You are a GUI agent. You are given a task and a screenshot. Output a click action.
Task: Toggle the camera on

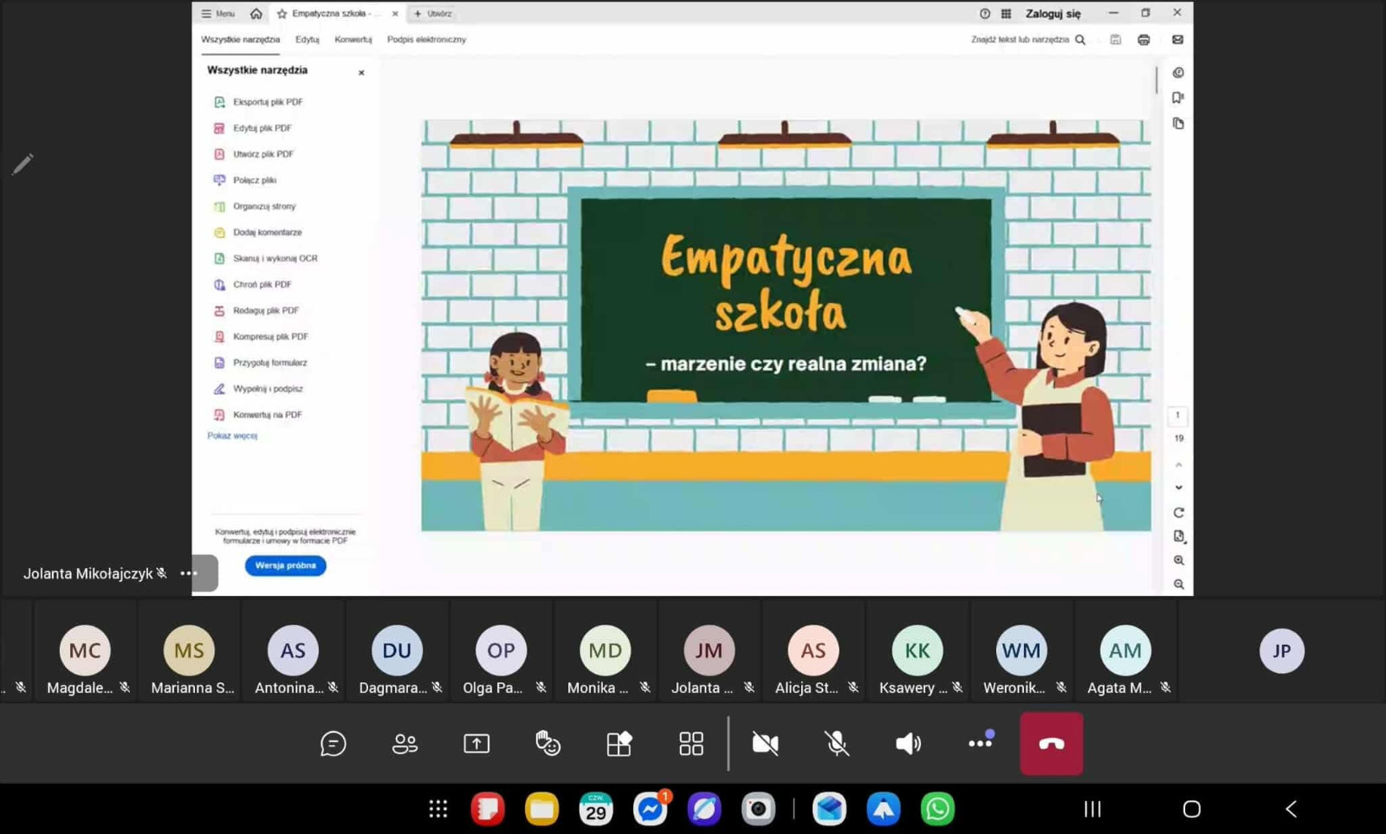[x=765, y=743]
